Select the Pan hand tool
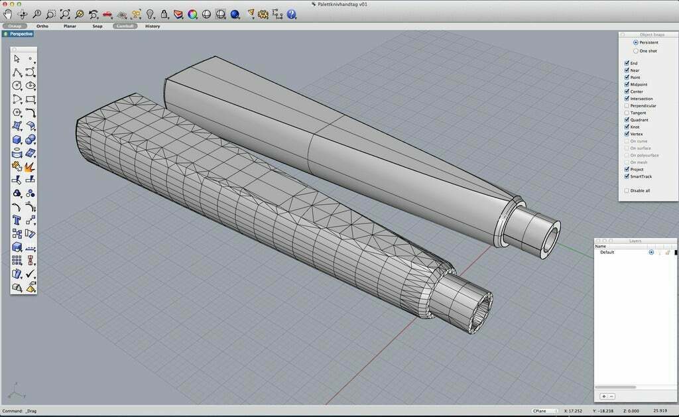The height and width of the screenshot is (417, 679). tap(7, 15)
